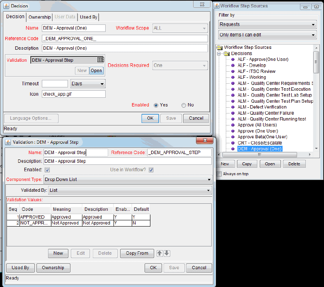The image size is (324, 287).
Task: Click purple bullet beside CRT - Close/Escalate
Action: (233, 143)
